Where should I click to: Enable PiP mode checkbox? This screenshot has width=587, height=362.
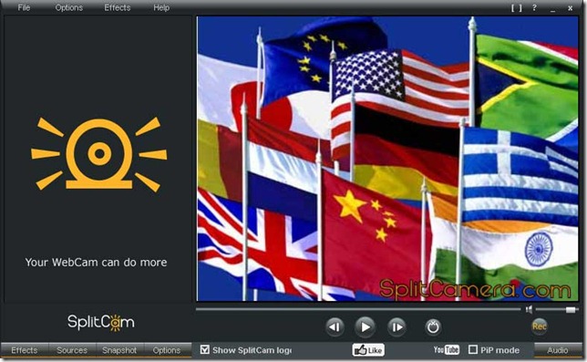point(473,349)
